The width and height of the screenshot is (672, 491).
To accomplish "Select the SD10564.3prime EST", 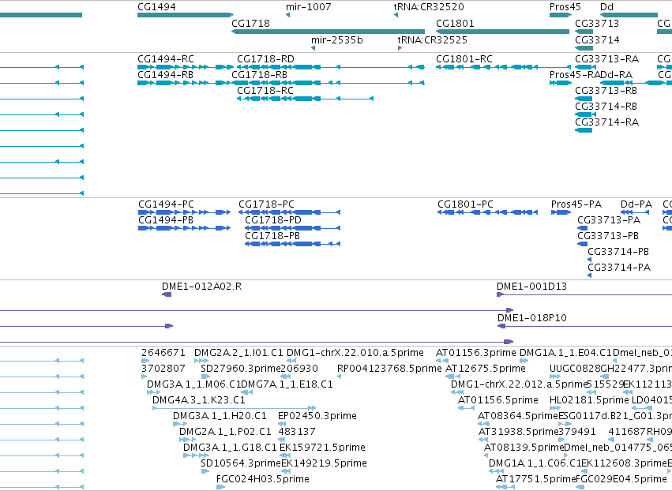I will [x=205, y=472].
